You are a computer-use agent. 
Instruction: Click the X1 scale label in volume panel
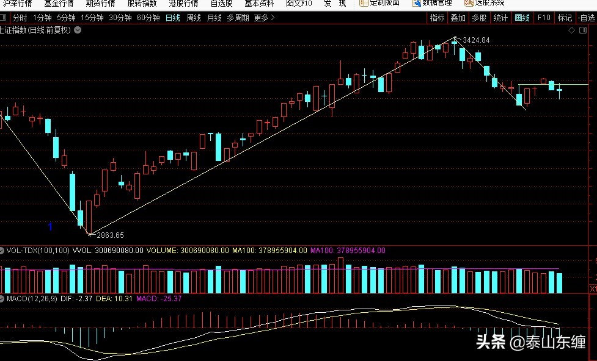(593, 289)
